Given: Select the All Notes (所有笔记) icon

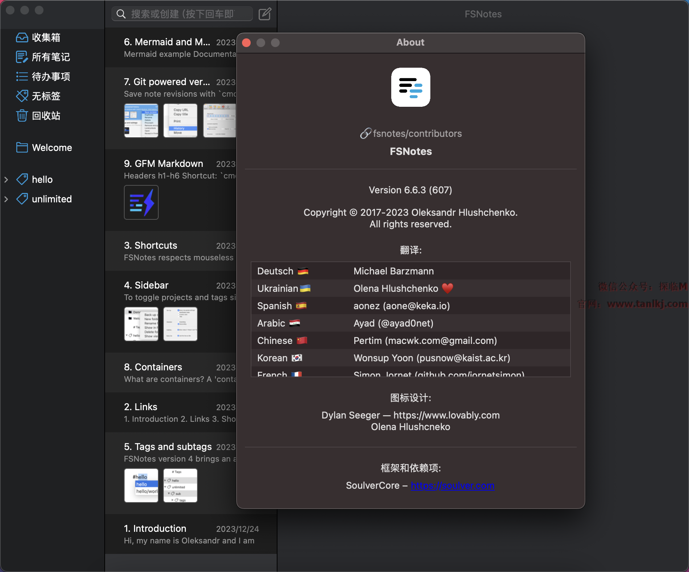Looking at the screenshot, I should (x=22, y=57).
